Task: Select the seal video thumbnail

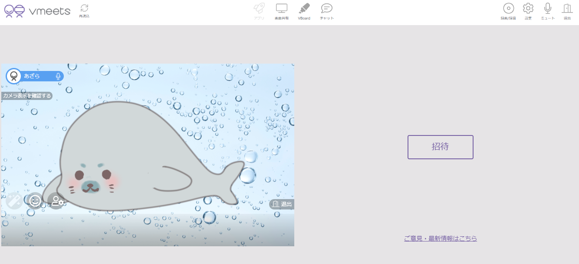Action: 148,155
